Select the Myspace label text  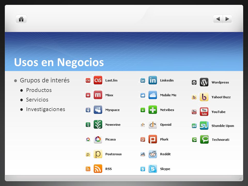coord(112,110)
